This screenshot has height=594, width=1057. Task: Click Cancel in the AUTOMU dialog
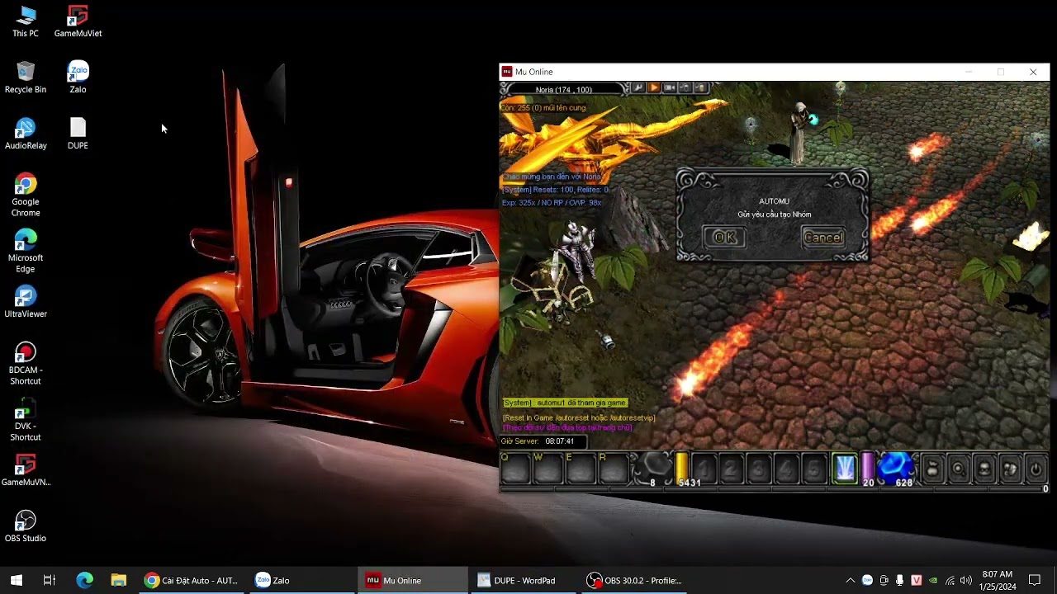[x=823, y=238]
